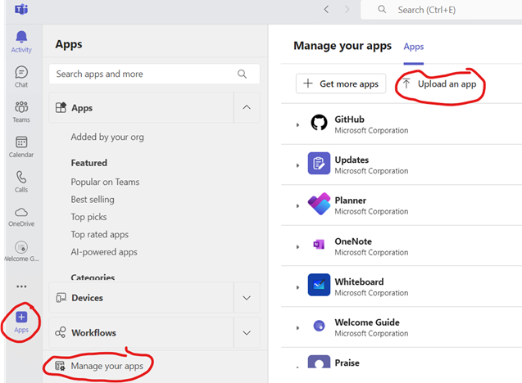The width and height of the screenshot is (522, 383).
Task: Show more apps via ellipsis icon
Action: tap(21, 286)
